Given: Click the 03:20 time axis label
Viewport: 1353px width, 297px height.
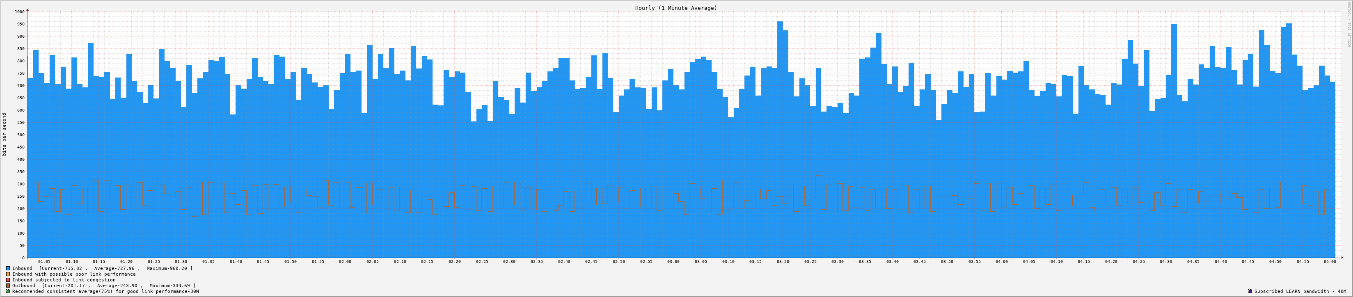Looking at the screenshot, I should (783, 261).
